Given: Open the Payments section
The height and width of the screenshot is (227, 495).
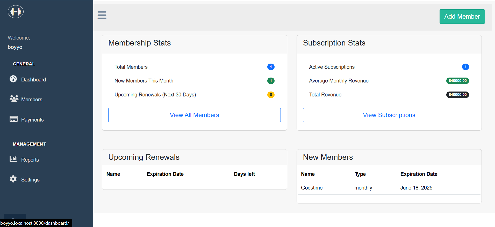Looking at the screenshot, I should 32,120.
